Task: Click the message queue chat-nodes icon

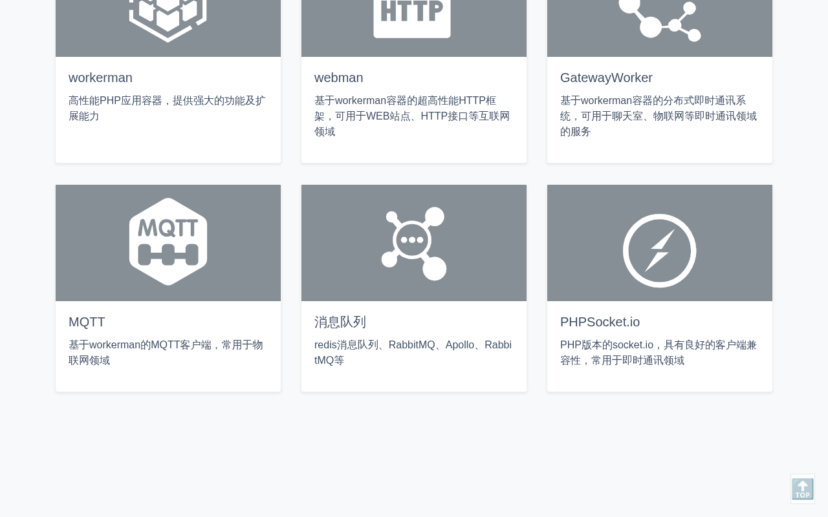Action: tap(414, 244)
